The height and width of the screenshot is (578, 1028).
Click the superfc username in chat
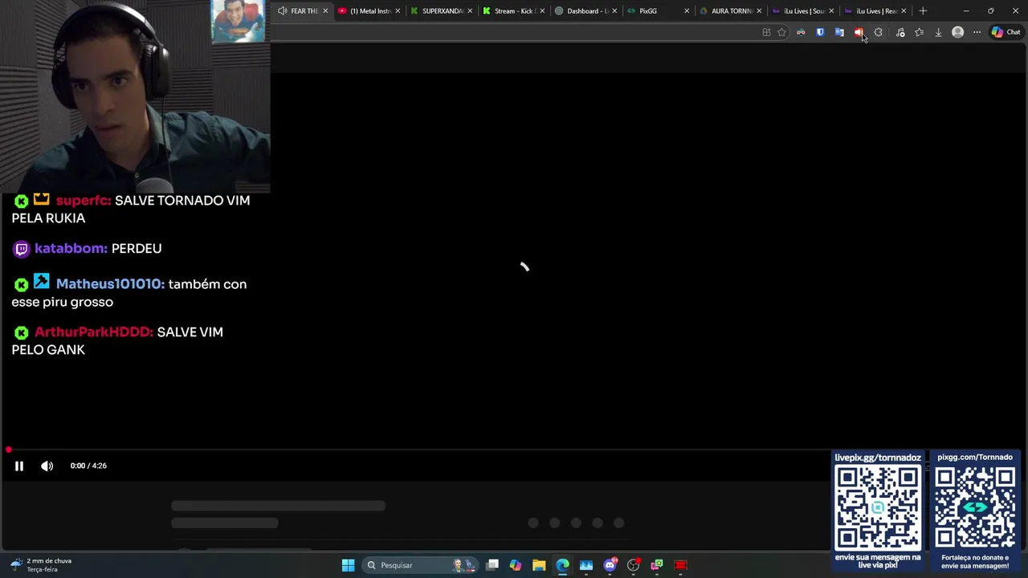point(84,201)
